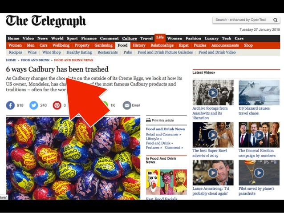Pin article using Pinterest icon
This screenshot has width=284, height=213.
57,105
